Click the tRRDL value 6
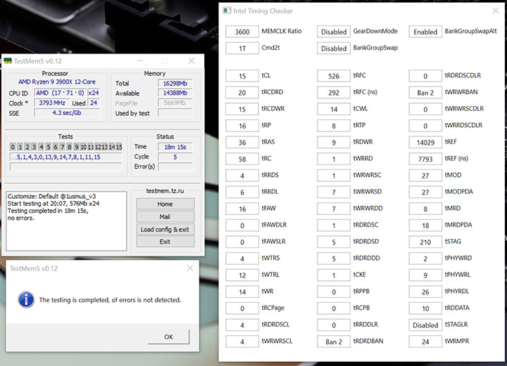This screenshot has height=366, width=507. [x=242, y=192]
